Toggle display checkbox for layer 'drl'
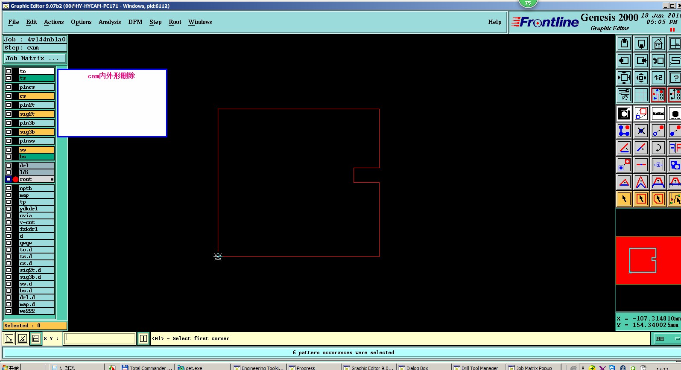The width and height of the screenshot is (681, 370). coord(9,166)
